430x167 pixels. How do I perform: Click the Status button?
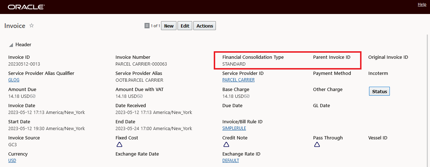coord(379,91)
